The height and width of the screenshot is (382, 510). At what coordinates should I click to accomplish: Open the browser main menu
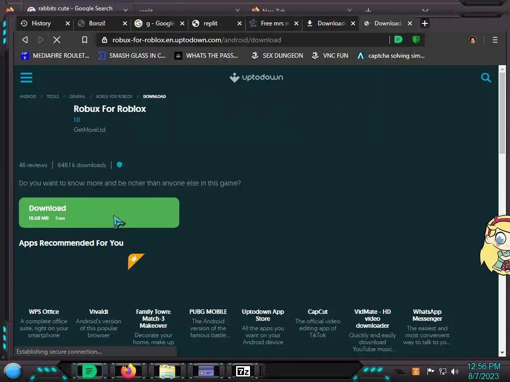495,40
